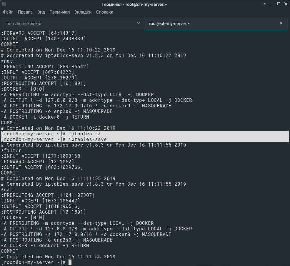The width and height of the screenshot is (290, 266).
Task: Click the ':OUTPUT ACCEPT [270:36279]' line
Action: point(39,78)
